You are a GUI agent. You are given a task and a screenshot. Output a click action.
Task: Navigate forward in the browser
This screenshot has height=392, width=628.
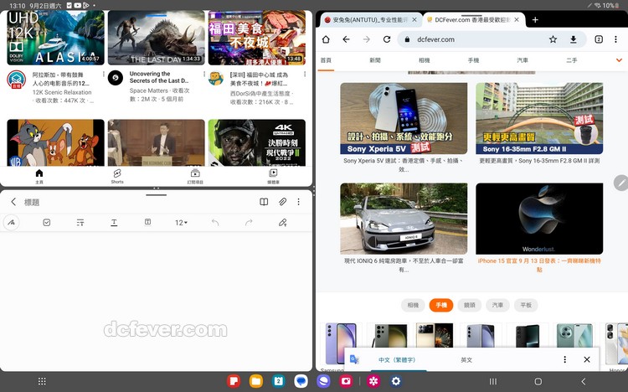tap(367, 39)
